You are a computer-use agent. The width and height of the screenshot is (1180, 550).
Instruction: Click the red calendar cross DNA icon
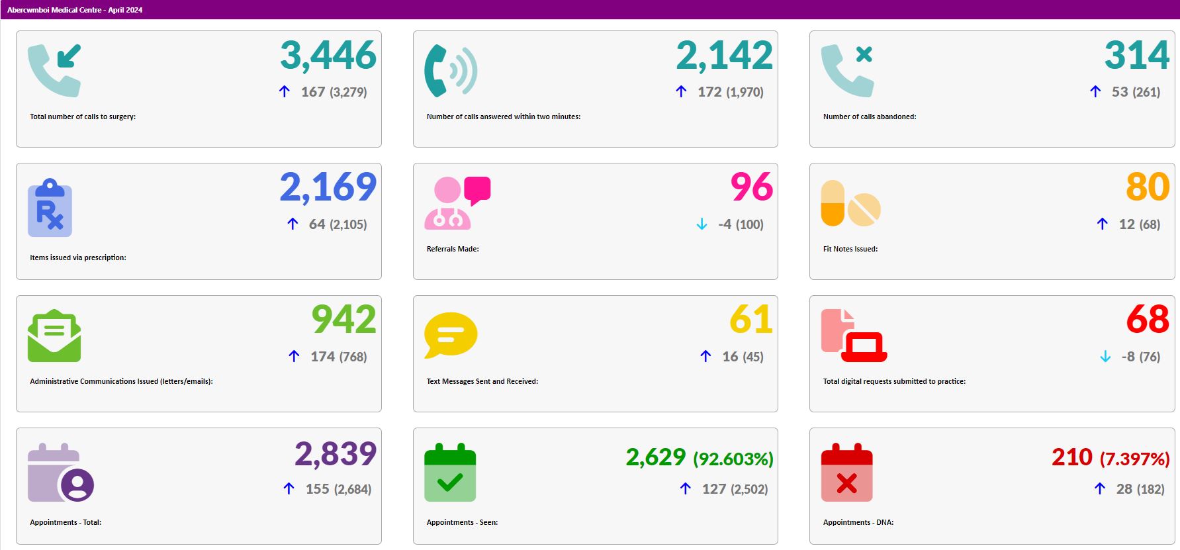click(847, 473)
